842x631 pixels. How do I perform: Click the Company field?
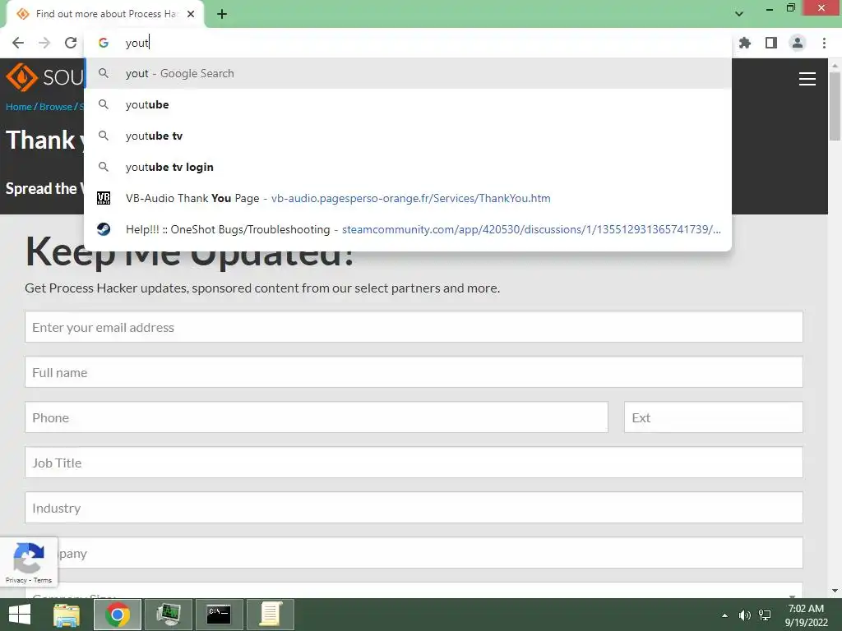pos(414,553)
